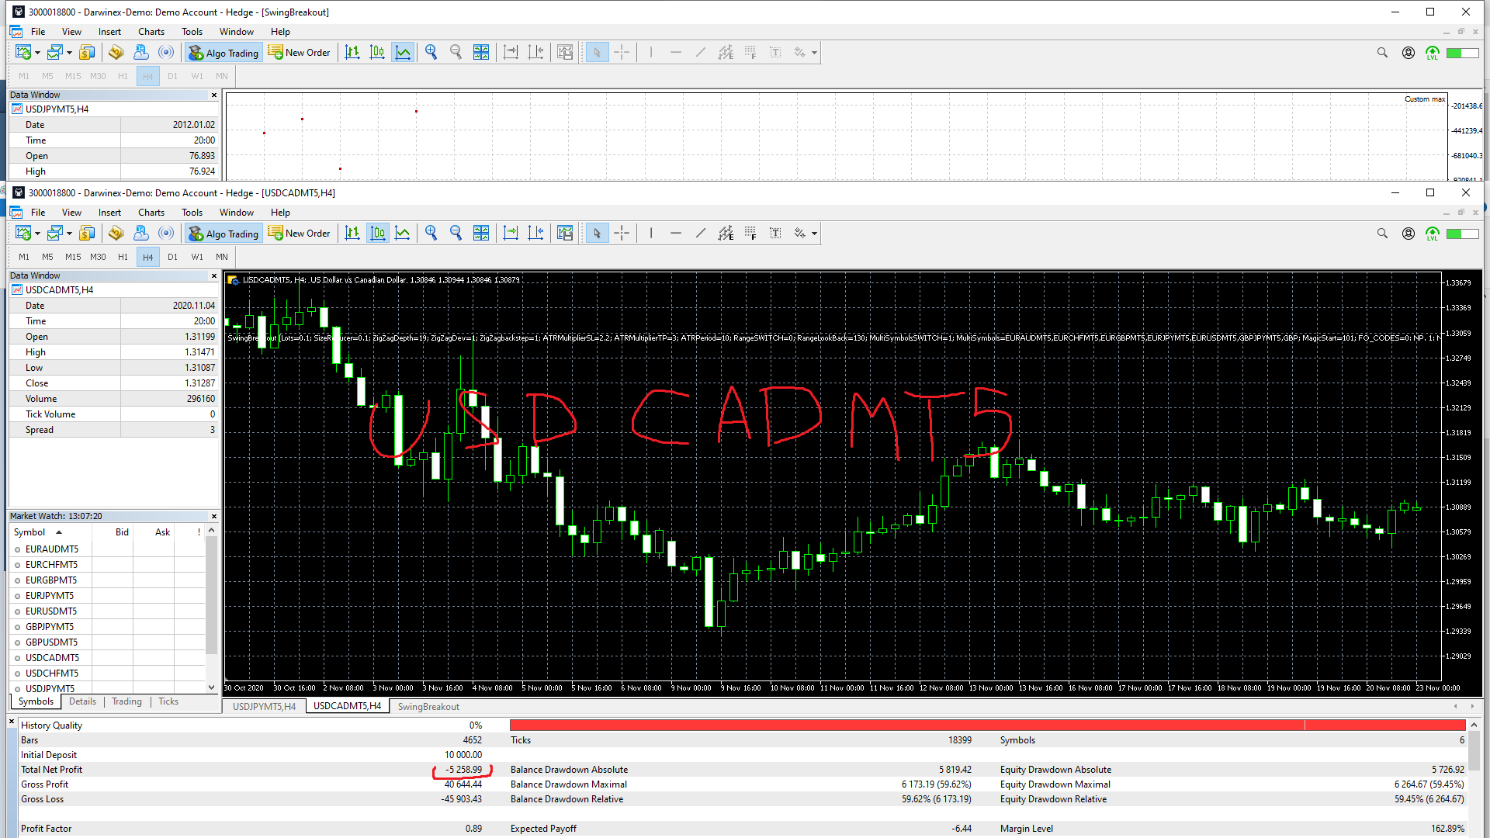Open Profiles dropdown arrow in SwingBreakout window
Screen dimensions: 1490x838
(x=69, y=53)
